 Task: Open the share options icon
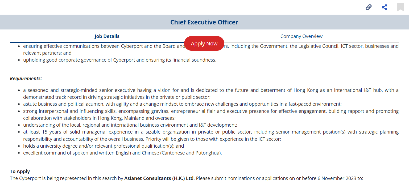click(385, 7)
